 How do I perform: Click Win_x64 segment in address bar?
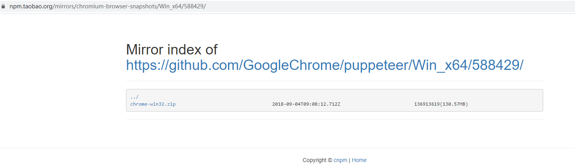(x=169, y=6)
